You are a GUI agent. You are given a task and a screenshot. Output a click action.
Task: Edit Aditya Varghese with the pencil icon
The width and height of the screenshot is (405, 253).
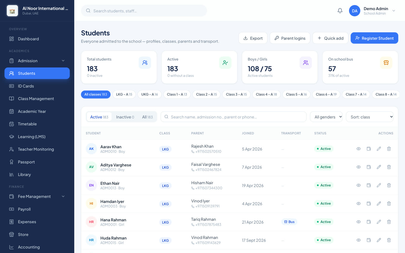pos(379,167)
